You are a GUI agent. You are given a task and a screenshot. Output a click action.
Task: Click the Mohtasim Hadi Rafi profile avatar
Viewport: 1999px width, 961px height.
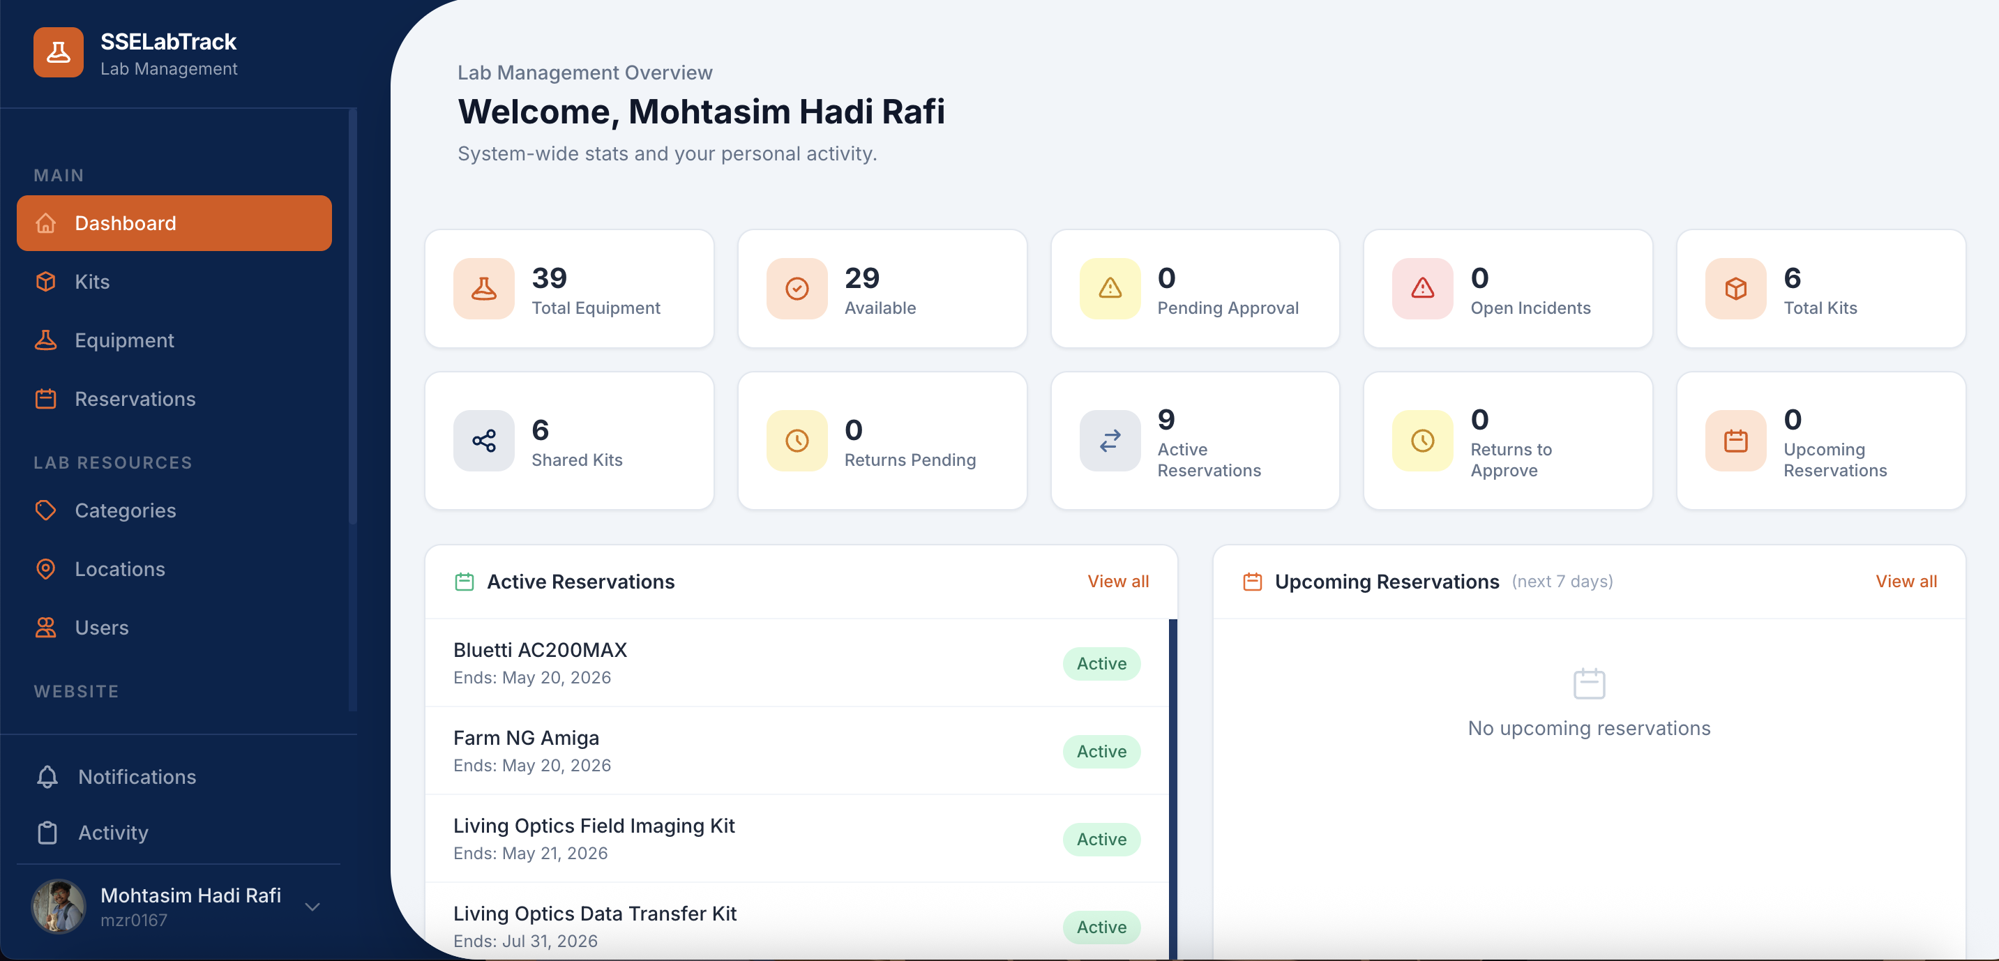tap(58, 906)
